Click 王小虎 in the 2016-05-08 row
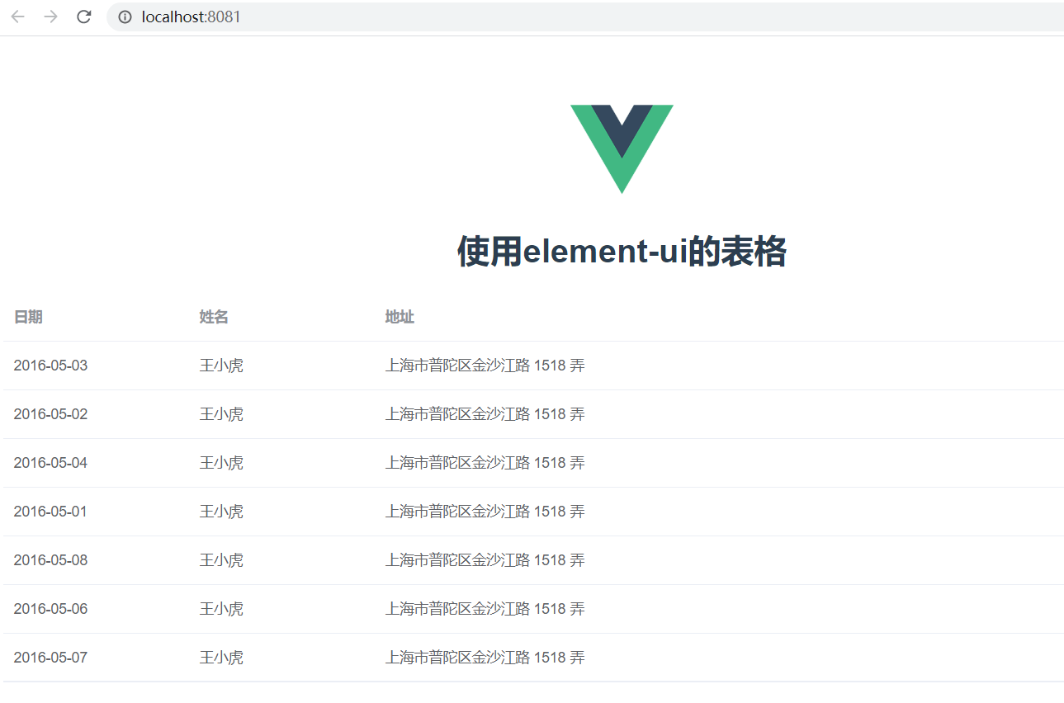This screenshot has width=1064, height=703. tap(221, 560)
